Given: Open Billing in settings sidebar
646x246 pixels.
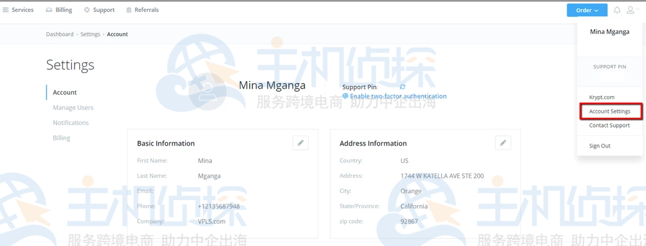Looking at the screenshot, I should [x=61, y=138].
